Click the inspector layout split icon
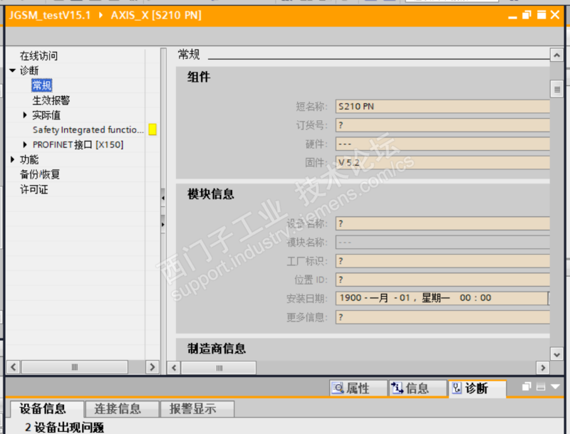Screen dimensions: 570x434 (x=541, y=387)
